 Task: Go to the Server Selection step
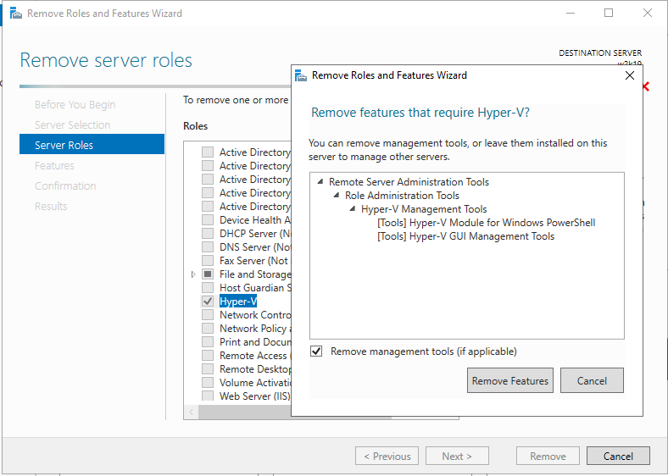(72, 125)
